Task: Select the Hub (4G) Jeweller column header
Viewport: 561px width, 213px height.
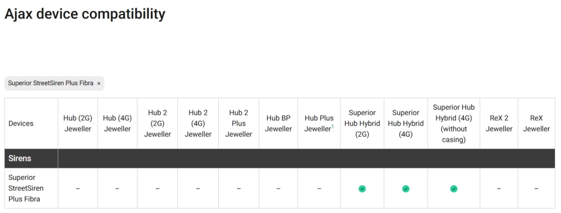Action: pyautogui.click(x=117, y=123)
